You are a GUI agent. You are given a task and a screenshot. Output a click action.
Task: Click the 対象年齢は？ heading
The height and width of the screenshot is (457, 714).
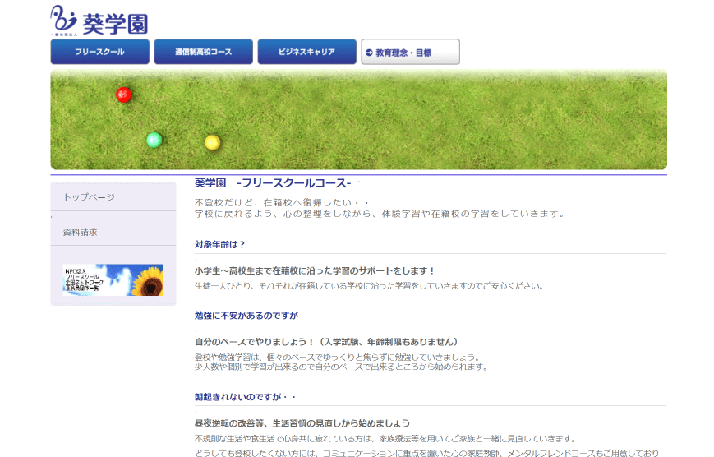[x=220, y=245]
